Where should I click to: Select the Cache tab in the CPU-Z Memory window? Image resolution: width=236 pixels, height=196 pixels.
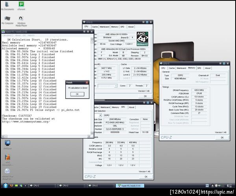(x=172, y=68)
